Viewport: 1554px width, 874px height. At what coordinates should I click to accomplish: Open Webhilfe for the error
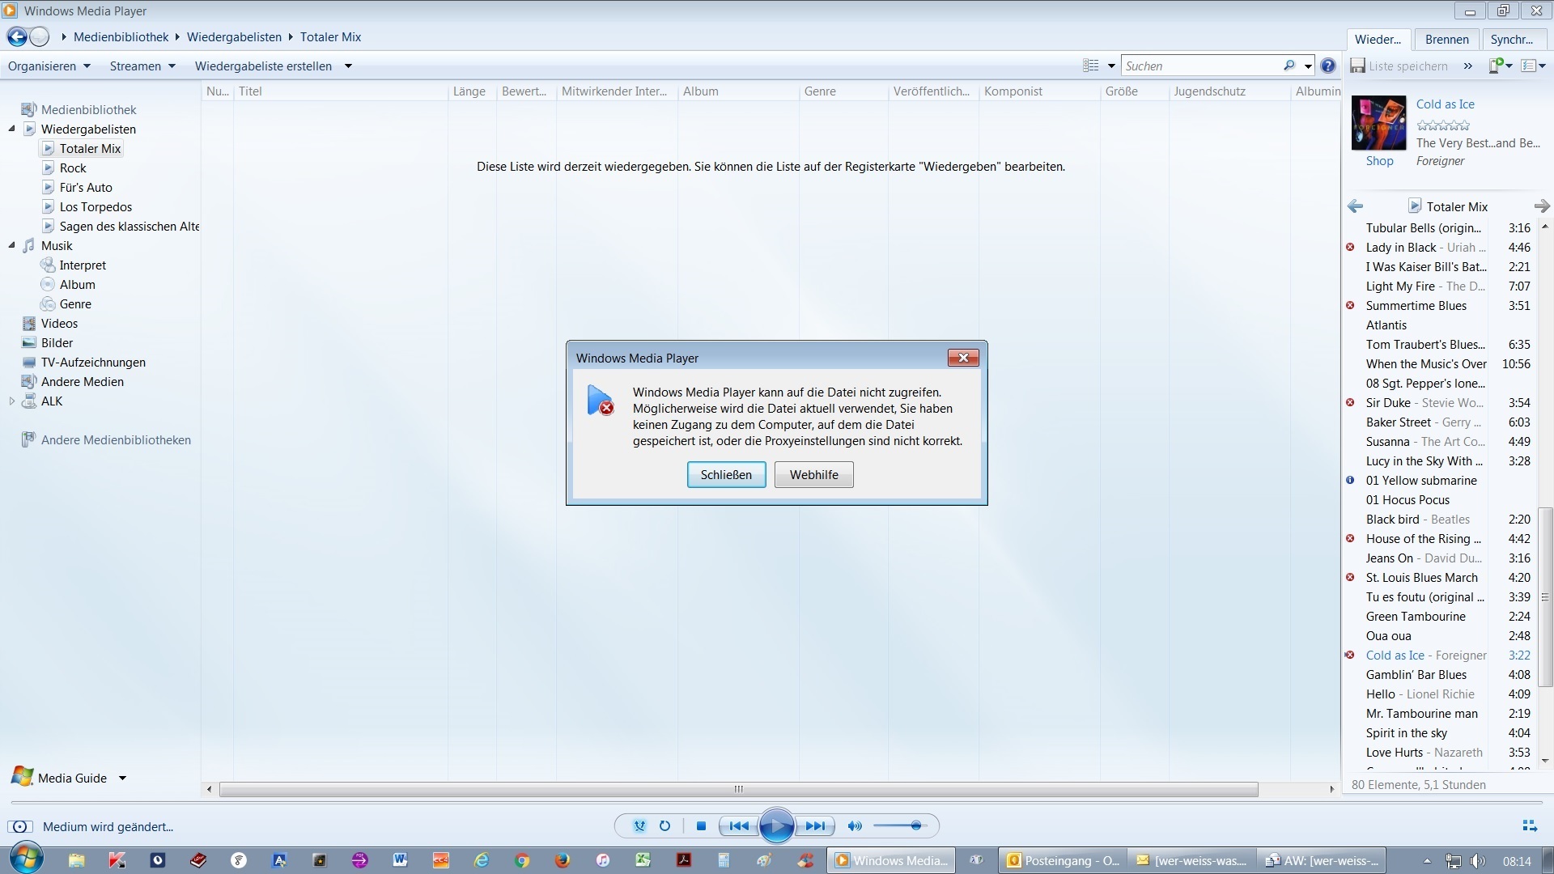tap(813, 475)
